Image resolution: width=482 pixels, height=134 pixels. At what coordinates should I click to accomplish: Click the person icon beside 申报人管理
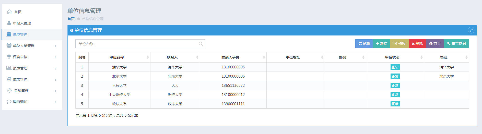tap(9, 23)
